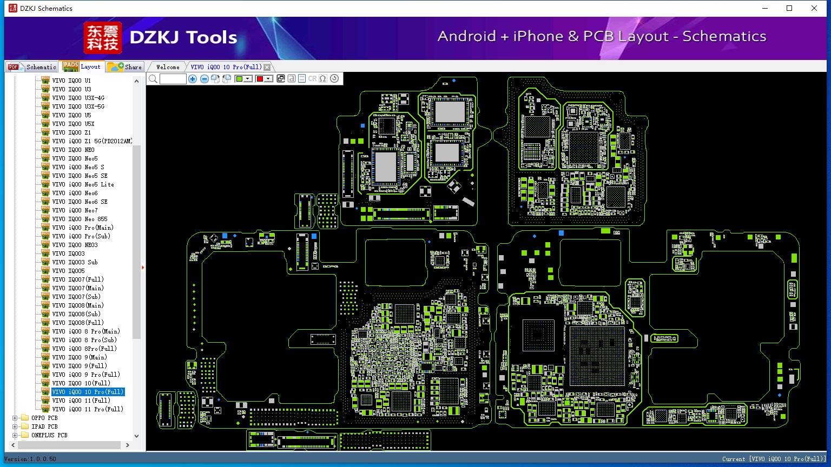Expand the ONEPLUS PCB folder
Screen dimensions: 831x467
(x=15, y=435)
